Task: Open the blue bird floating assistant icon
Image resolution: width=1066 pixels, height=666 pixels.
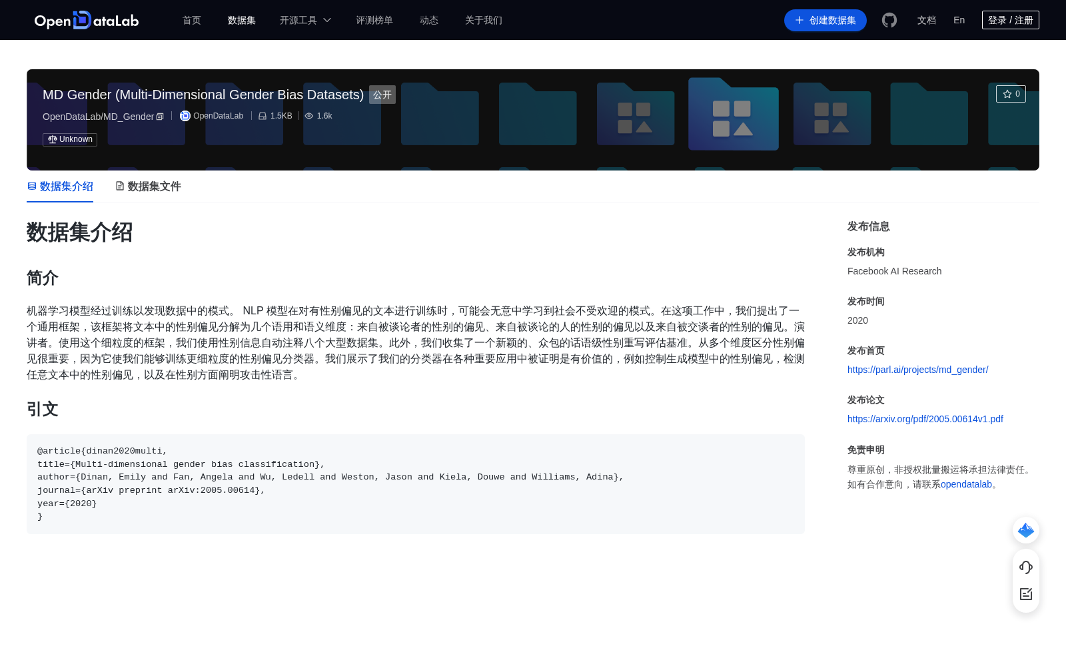Action: tap(1026, 530)
